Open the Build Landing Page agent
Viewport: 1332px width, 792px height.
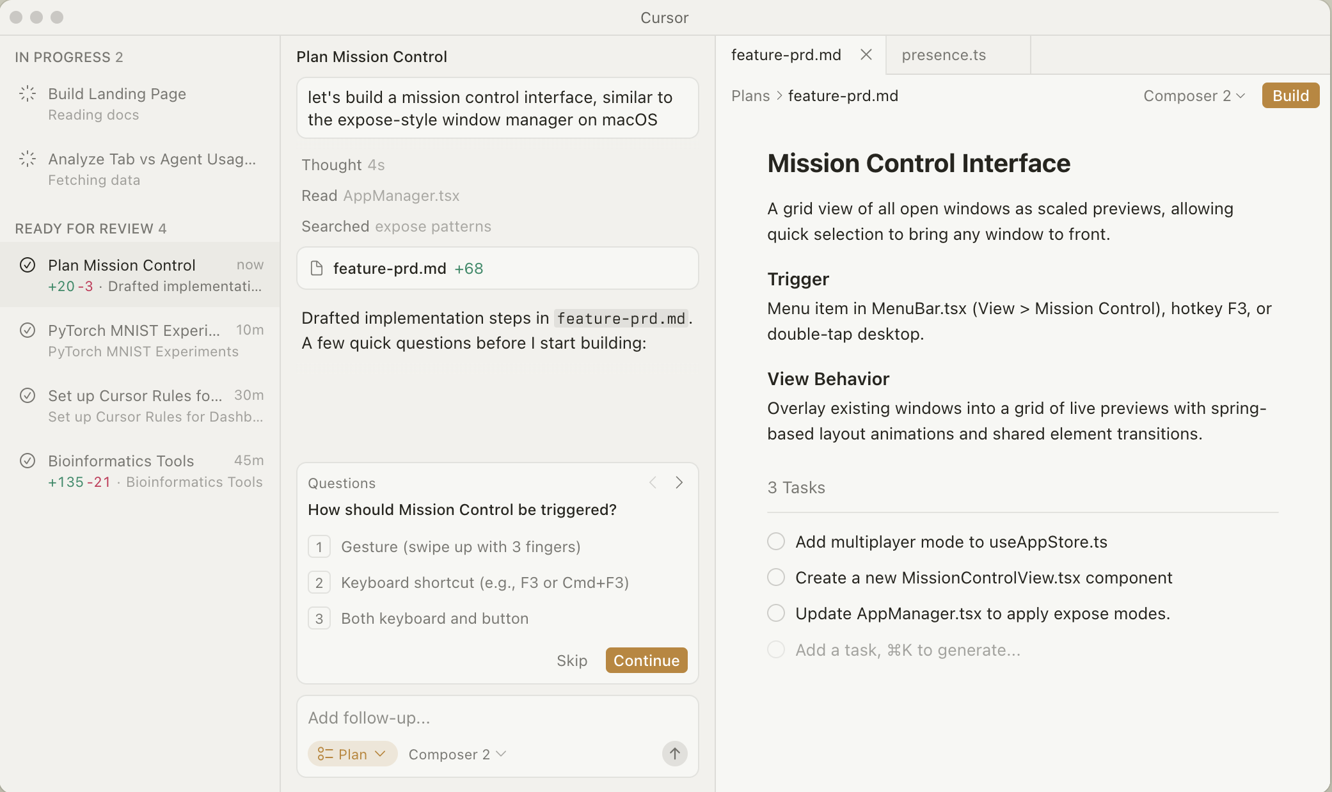[139, 104]
